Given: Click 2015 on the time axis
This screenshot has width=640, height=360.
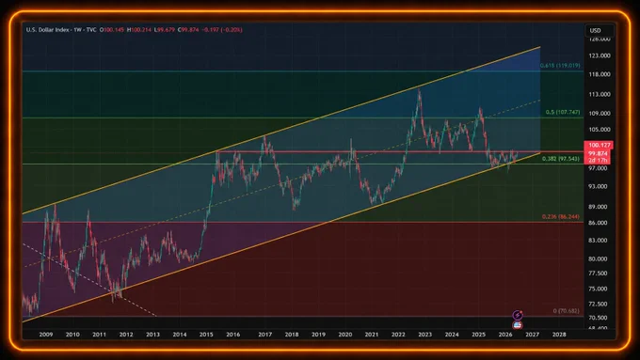Looking at the screenshot, I should [x=206, y=335].
